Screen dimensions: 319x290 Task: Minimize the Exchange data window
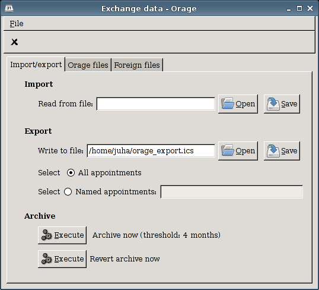289,9
